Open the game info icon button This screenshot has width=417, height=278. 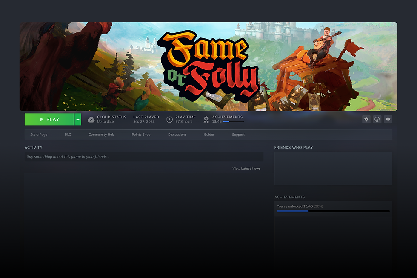pos(377,119)
